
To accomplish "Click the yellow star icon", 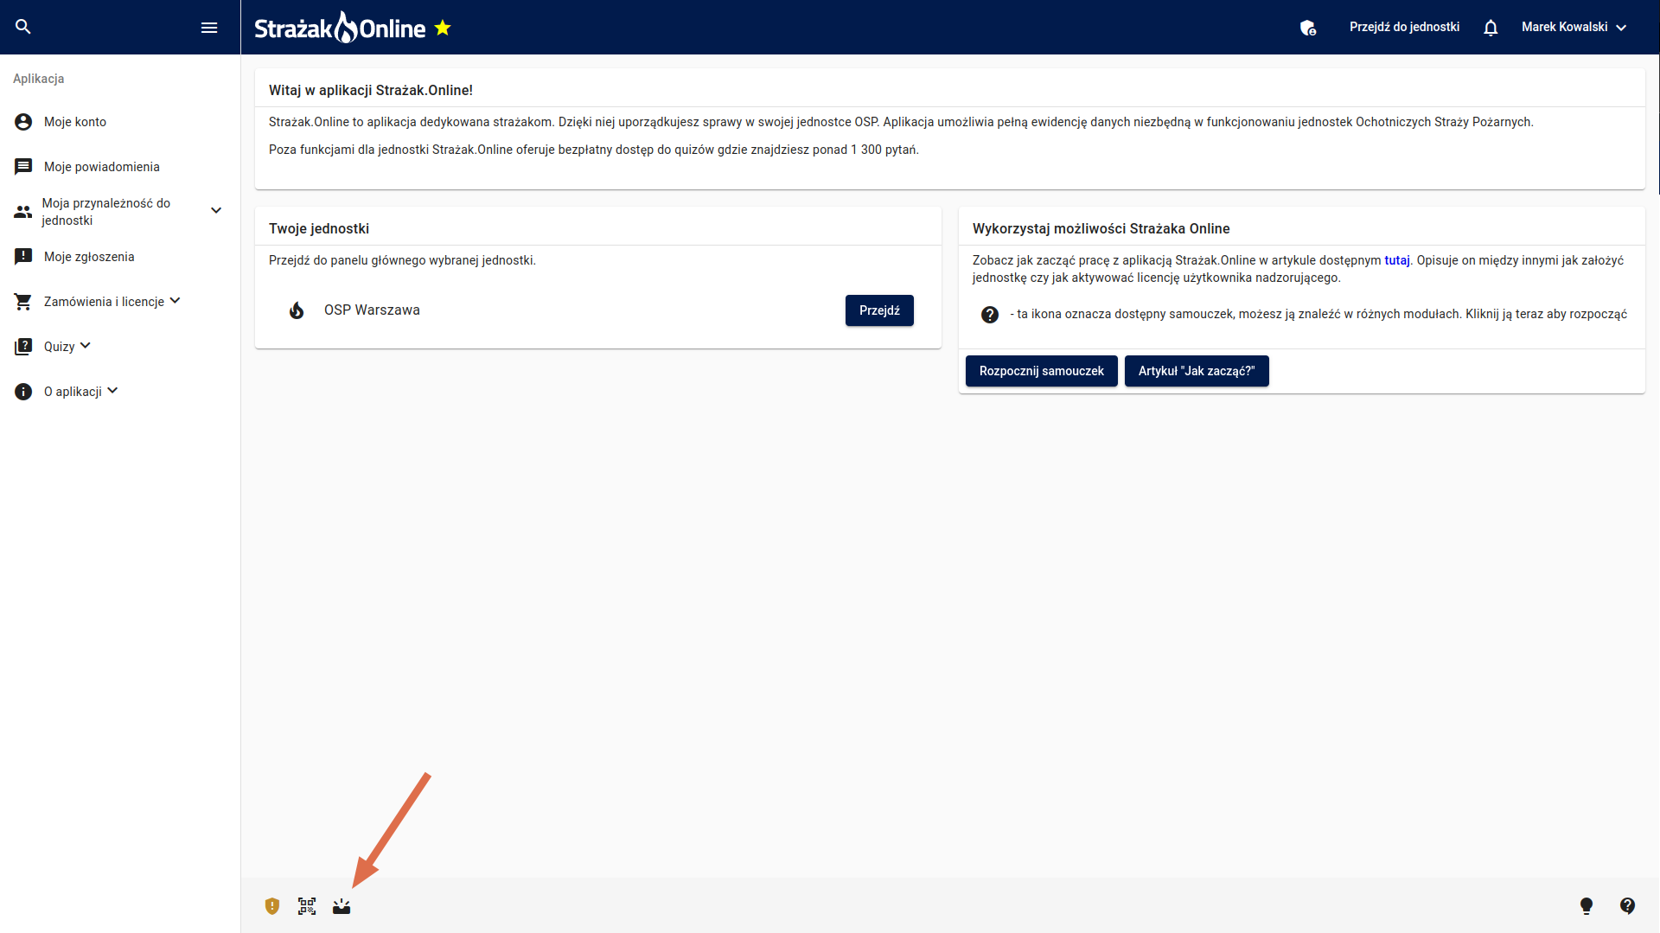I will [x=443, y=28].
